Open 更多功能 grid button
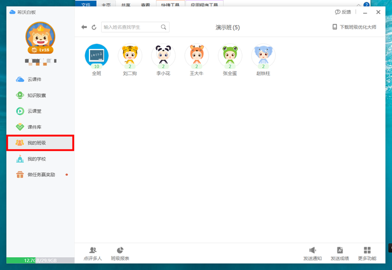This screenshot has width=392, height=270. (367, 254)
